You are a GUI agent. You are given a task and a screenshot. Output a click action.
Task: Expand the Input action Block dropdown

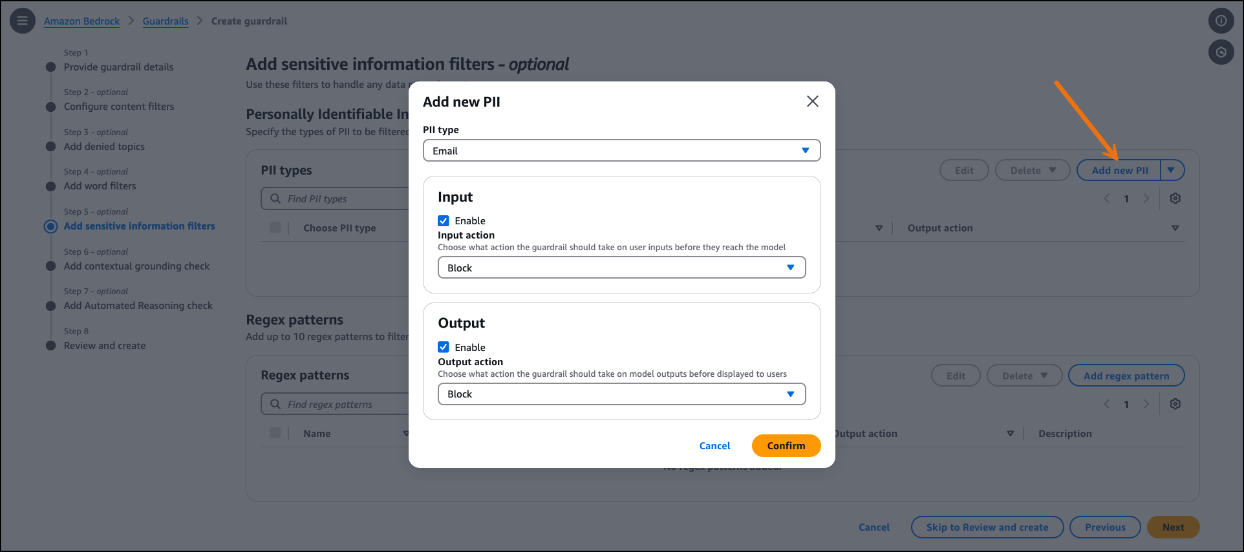(621, 268)
